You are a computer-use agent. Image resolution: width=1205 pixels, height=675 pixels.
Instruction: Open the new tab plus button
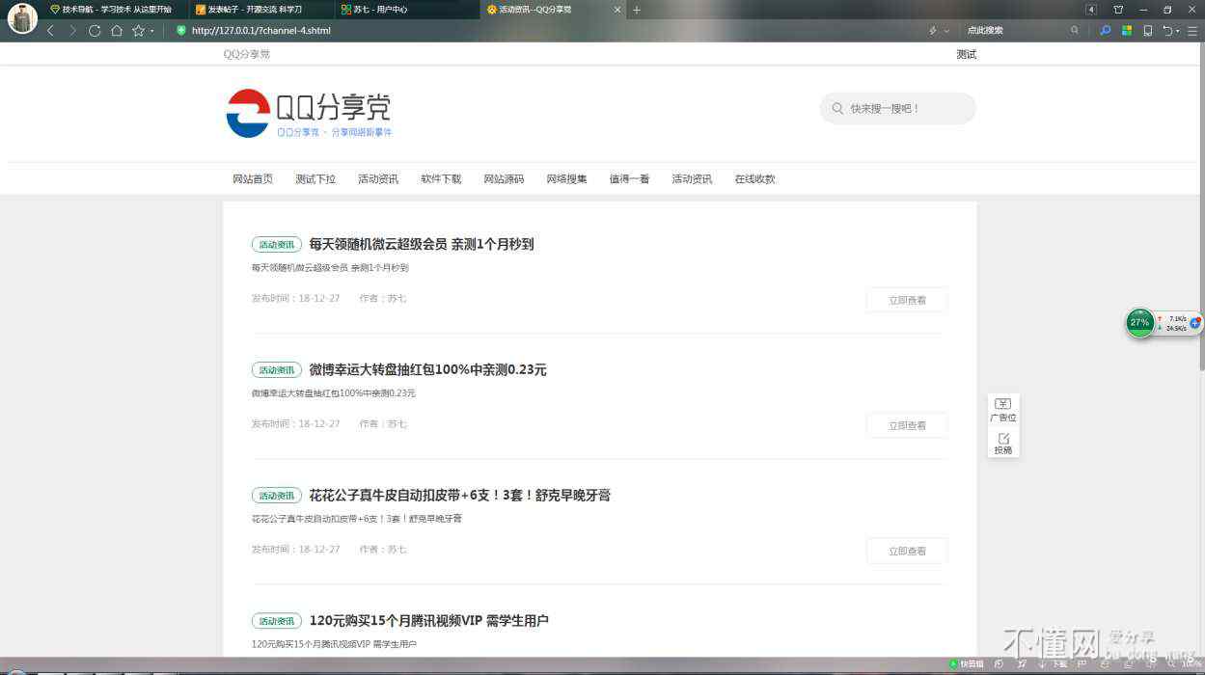click(637, 10)
